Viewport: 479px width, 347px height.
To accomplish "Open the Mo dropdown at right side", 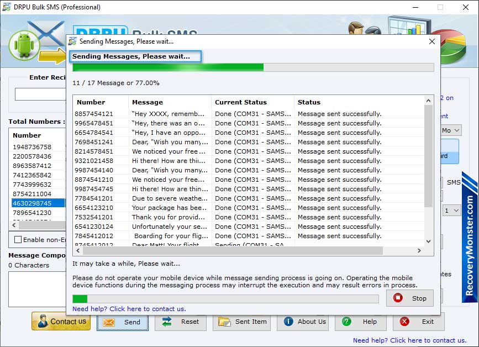I will point(451,130).
